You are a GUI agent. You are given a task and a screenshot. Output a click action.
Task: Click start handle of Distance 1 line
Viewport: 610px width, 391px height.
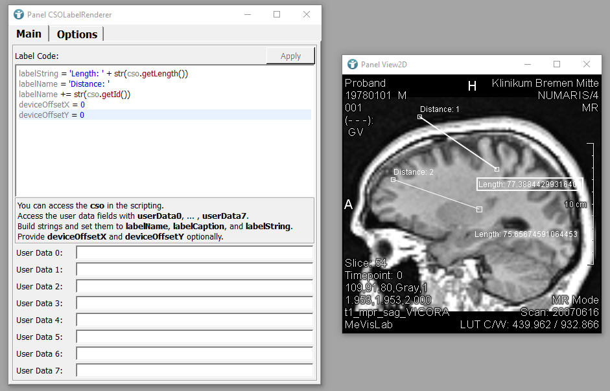coord(420,117)
